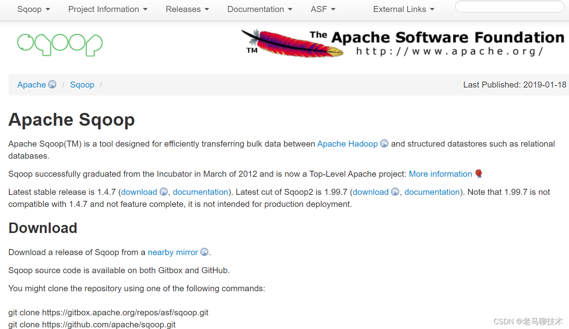Click the red ribbon icon after More information

click(478, 174)
